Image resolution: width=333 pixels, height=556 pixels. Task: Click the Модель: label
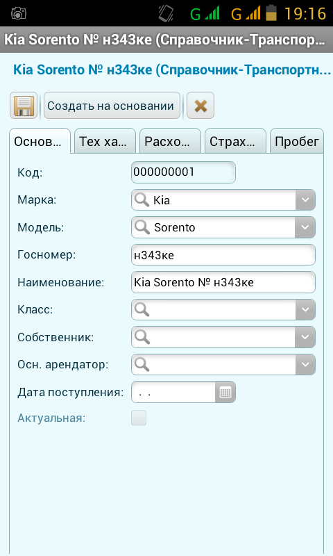(41, 227)
